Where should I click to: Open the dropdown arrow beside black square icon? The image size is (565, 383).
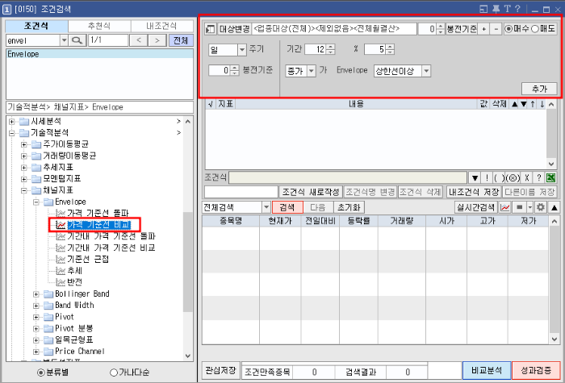529,207
